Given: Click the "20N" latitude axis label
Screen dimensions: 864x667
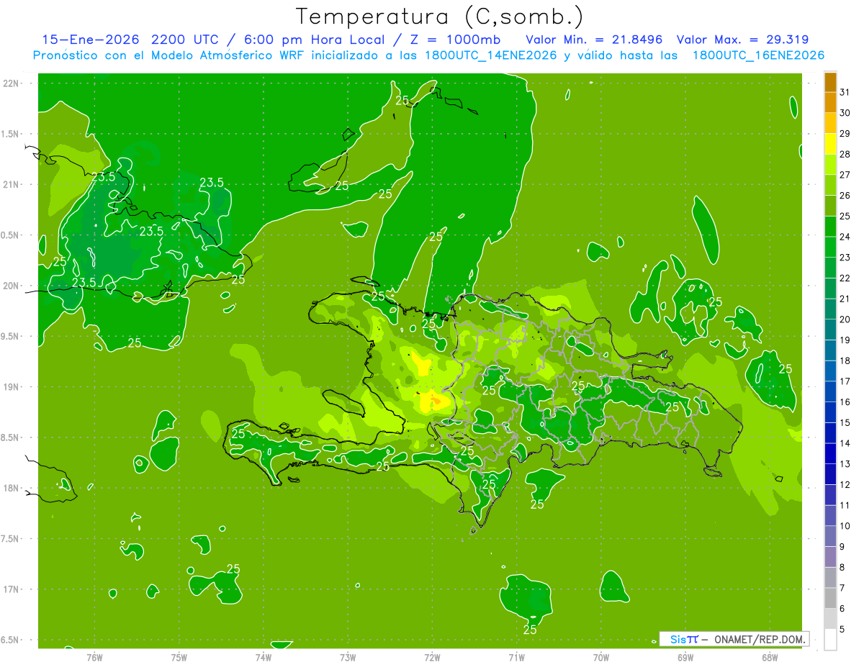Looking at the screenshot, I should click(x=12, y=286).
